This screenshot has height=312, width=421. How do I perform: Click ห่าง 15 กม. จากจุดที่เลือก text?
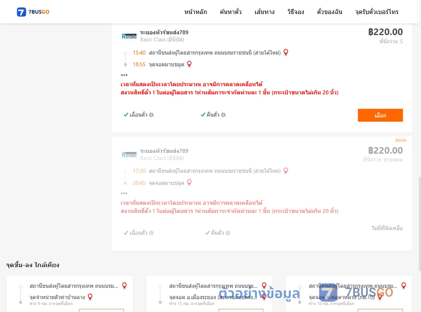tap(192, 303)
